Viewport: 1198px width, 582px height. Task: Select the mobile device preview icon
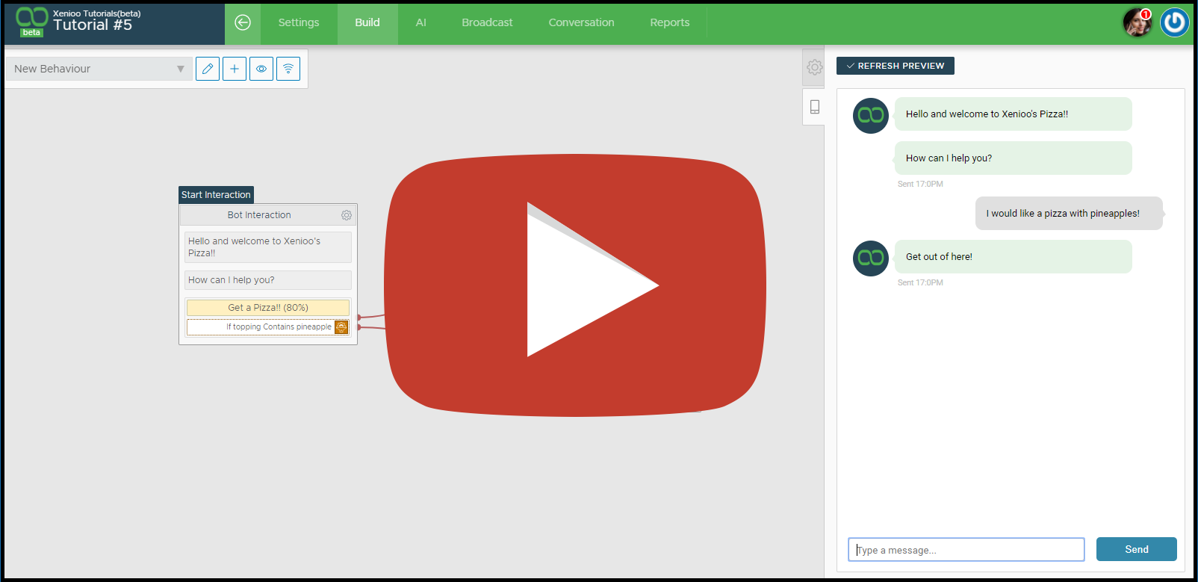pyautogui.click(x=815, y=107)
